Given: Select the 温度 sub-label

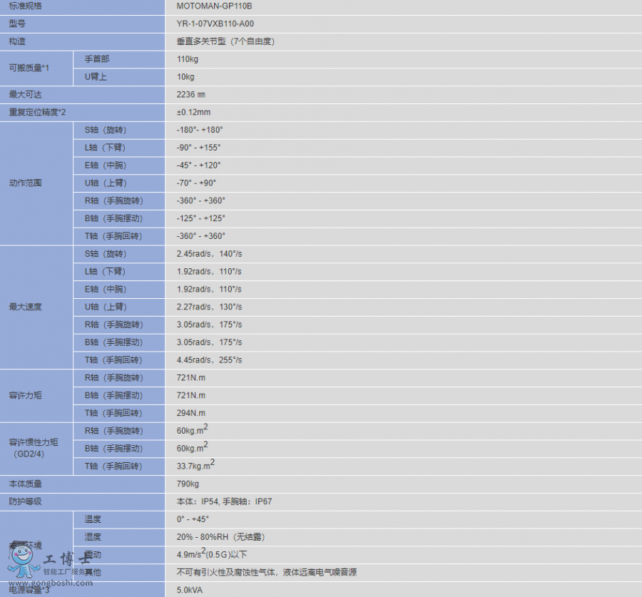Looking at the screenshot, I should (x=93, y=519).
